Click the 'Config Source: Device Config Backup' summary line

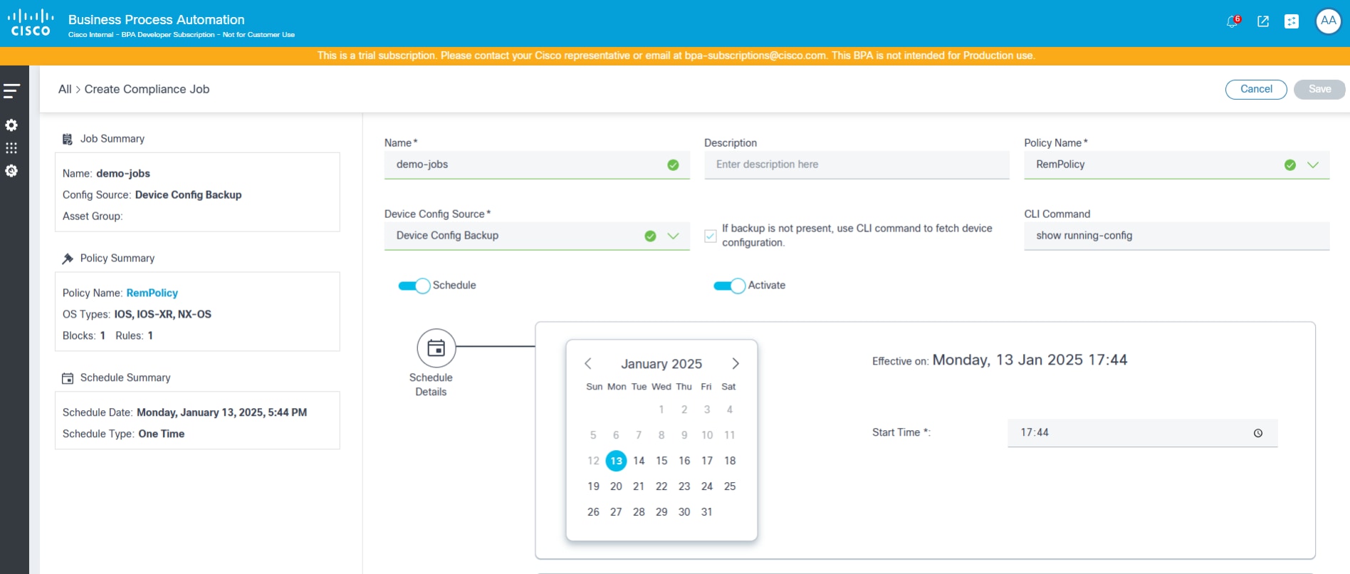click(x=152, y=194)
